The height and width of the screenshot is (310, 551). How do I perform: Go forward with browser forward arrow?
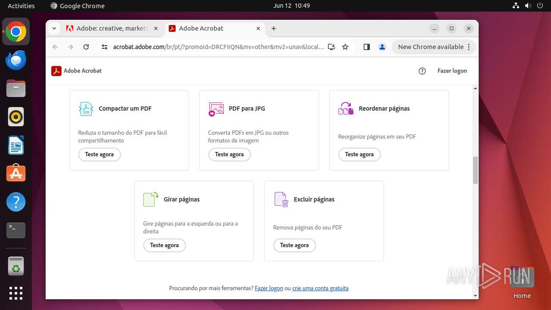[71, 47]
